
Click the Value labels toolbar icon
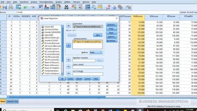tap(108, 7)
